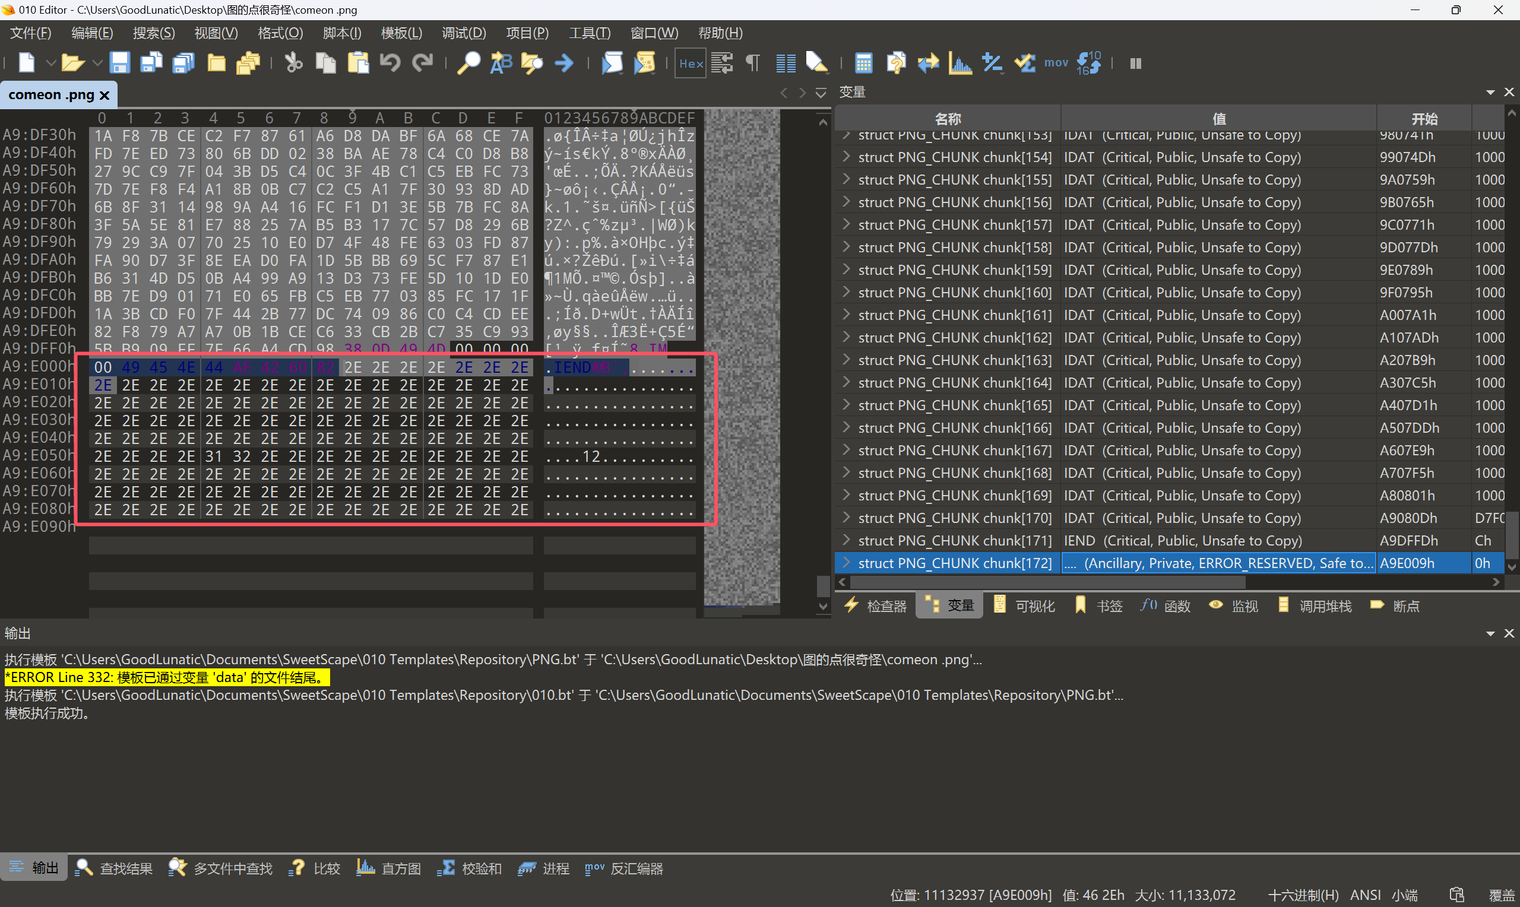The image size is (1520, 907).
Task: Click the Goto blue arrow icon
Action: tap(564, 63)
